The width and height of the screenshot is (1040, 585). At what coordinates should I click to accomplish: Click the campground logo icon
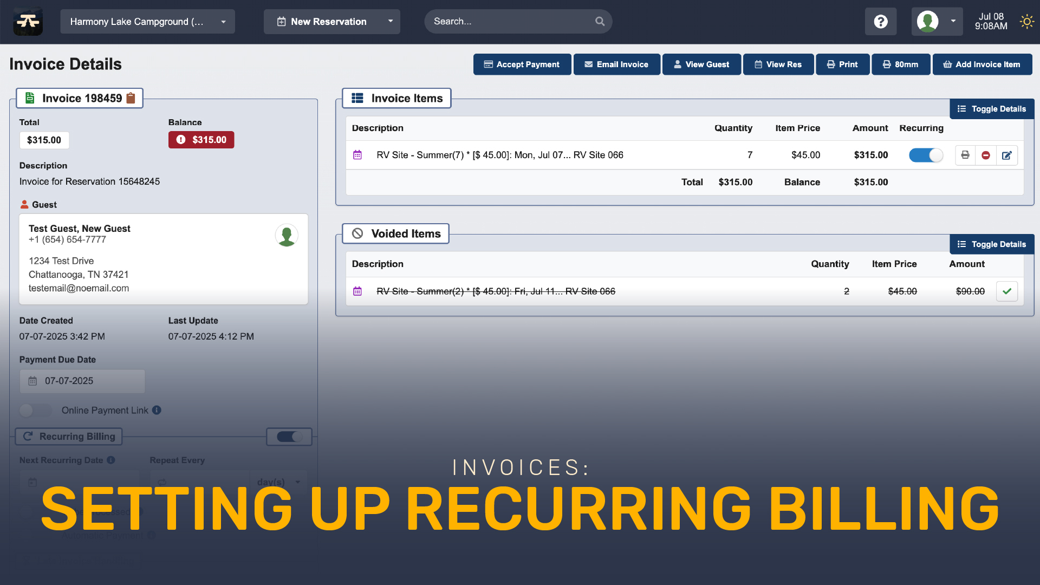(x=28, y=22)
